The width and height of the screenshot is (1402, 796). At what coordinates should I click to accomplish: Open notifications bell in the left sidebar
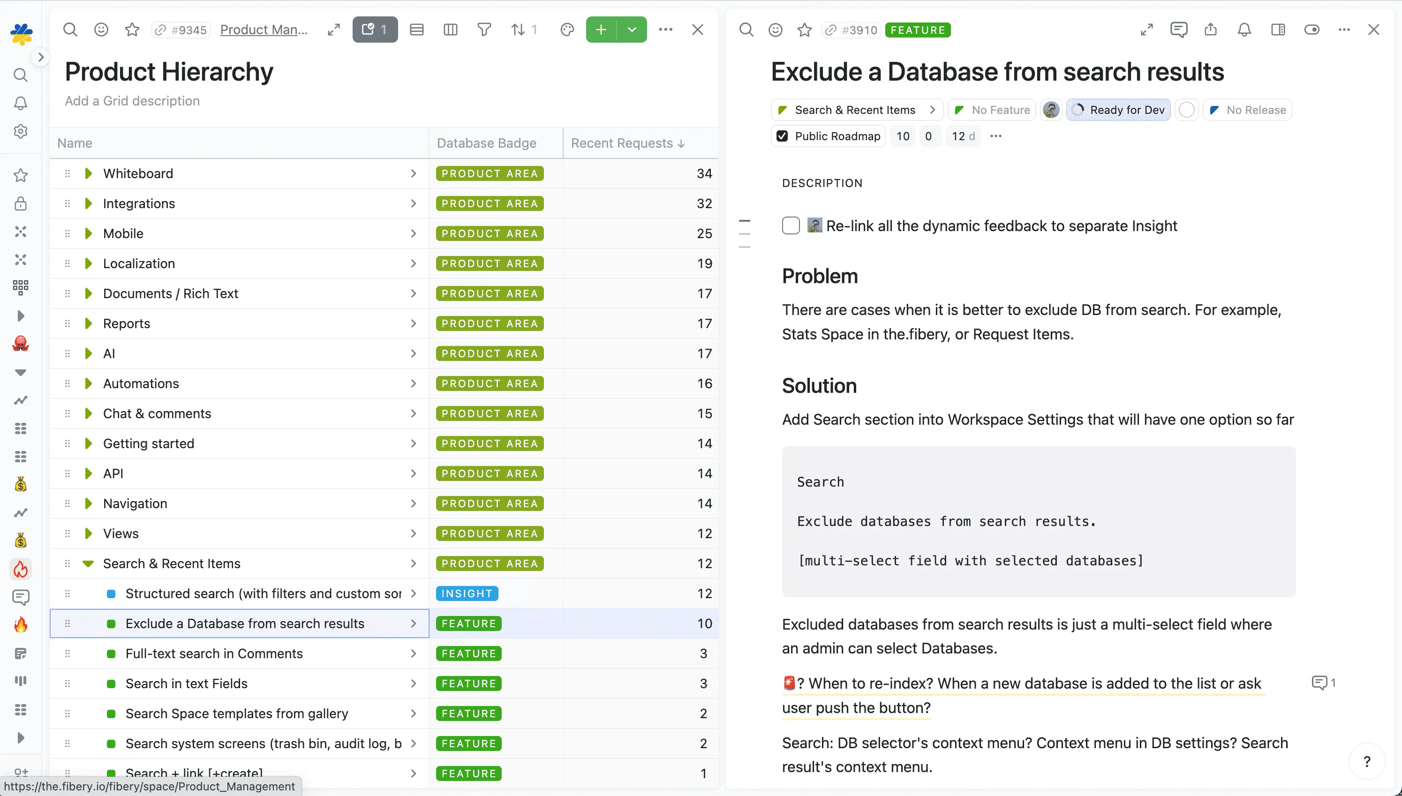tap(20, 103)
